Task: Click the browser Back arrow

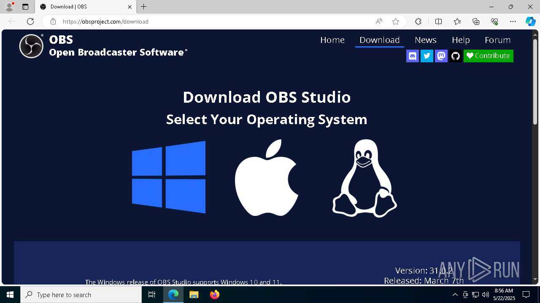Action: 12,21
